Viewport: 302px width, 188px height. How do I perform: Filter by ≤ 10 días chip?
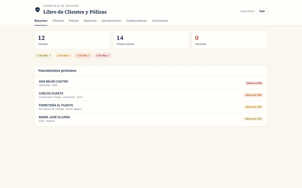coord(103,55)
